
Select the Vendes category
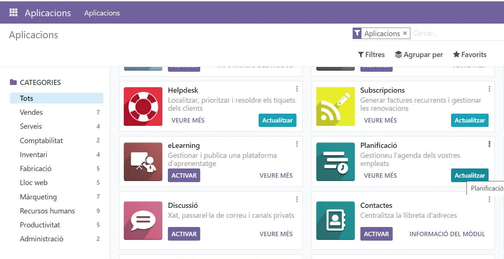pyautogui.click(x=31, y=112)
